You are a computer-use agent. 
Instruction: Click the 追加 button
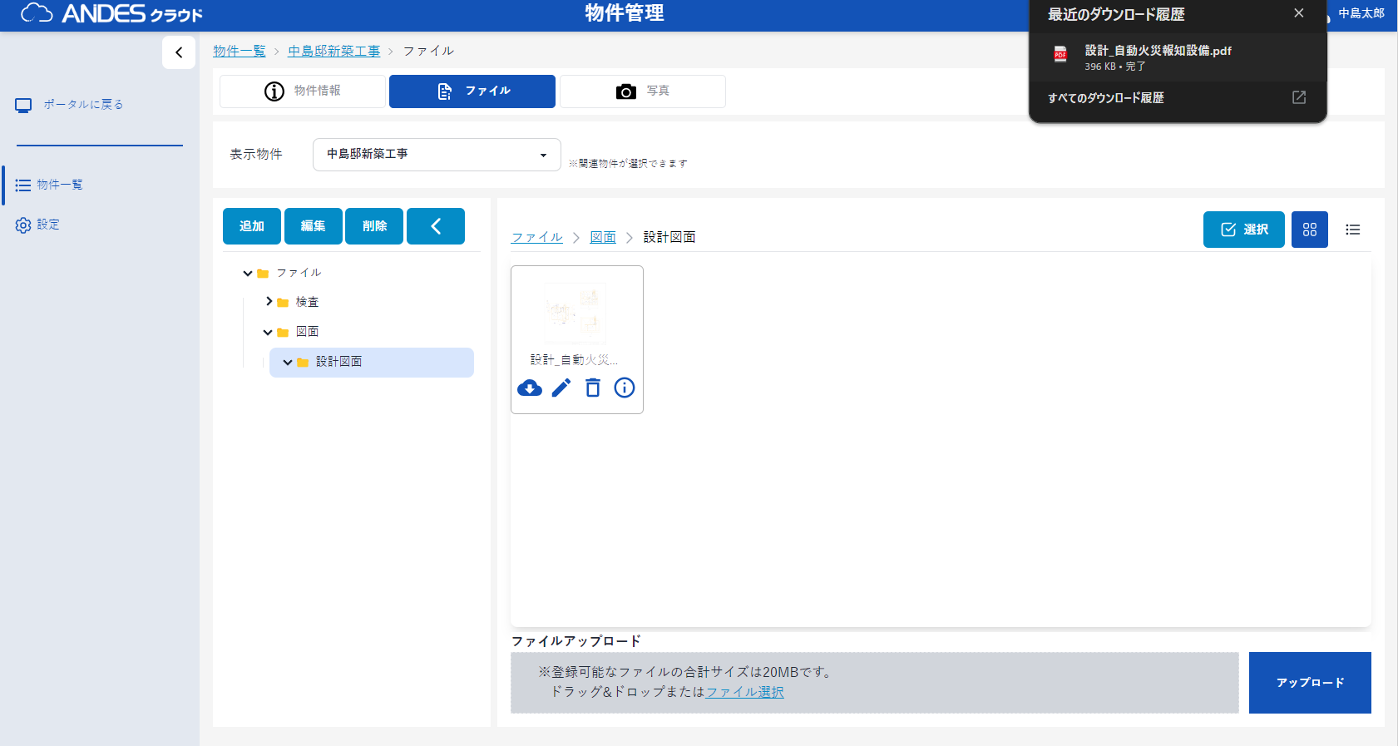(x=252, y=226)
